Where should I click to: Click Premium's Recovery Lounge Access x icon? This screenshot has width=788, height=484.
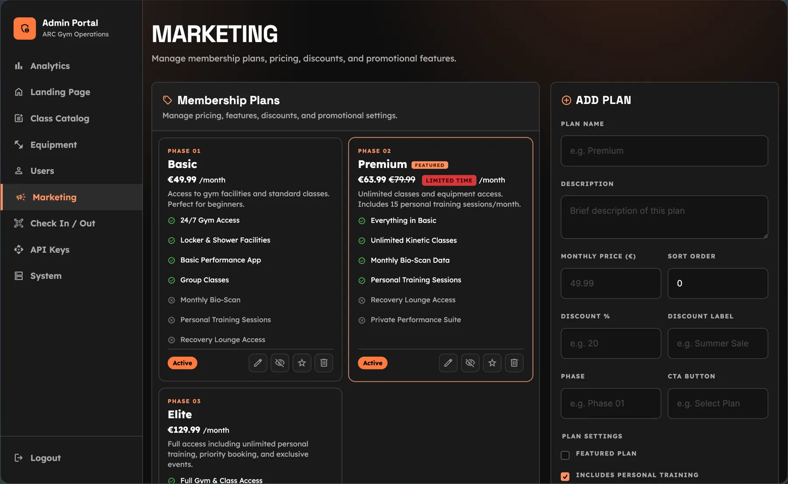362,300
